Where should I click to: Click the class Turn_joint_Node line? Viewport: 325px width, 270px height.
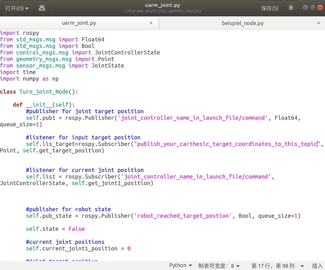pos(35,91)
